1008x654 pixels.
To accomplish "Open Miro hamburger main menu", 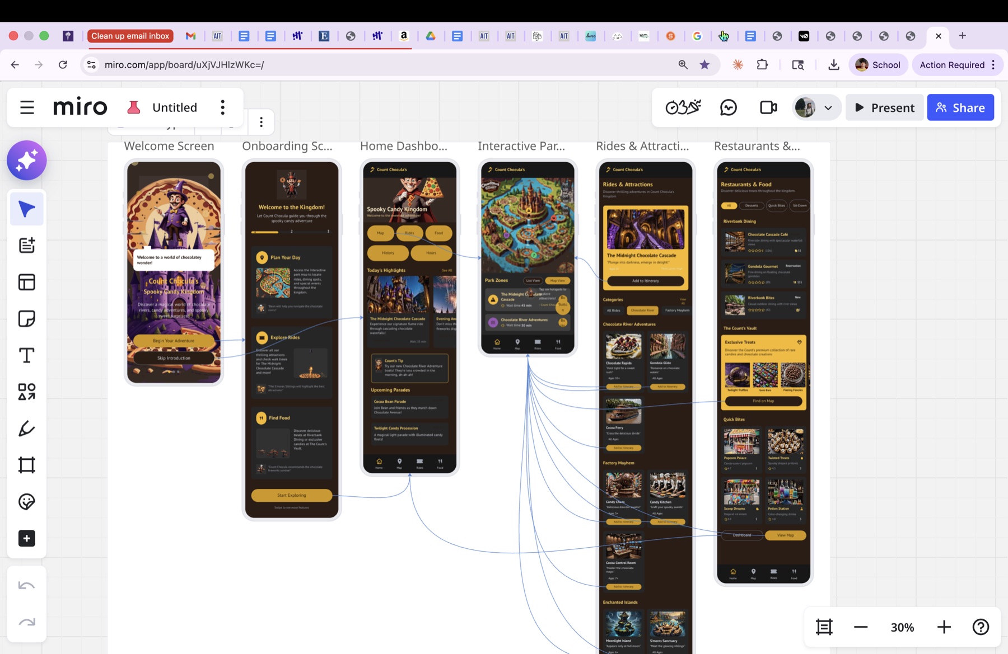I will [27, 107].
